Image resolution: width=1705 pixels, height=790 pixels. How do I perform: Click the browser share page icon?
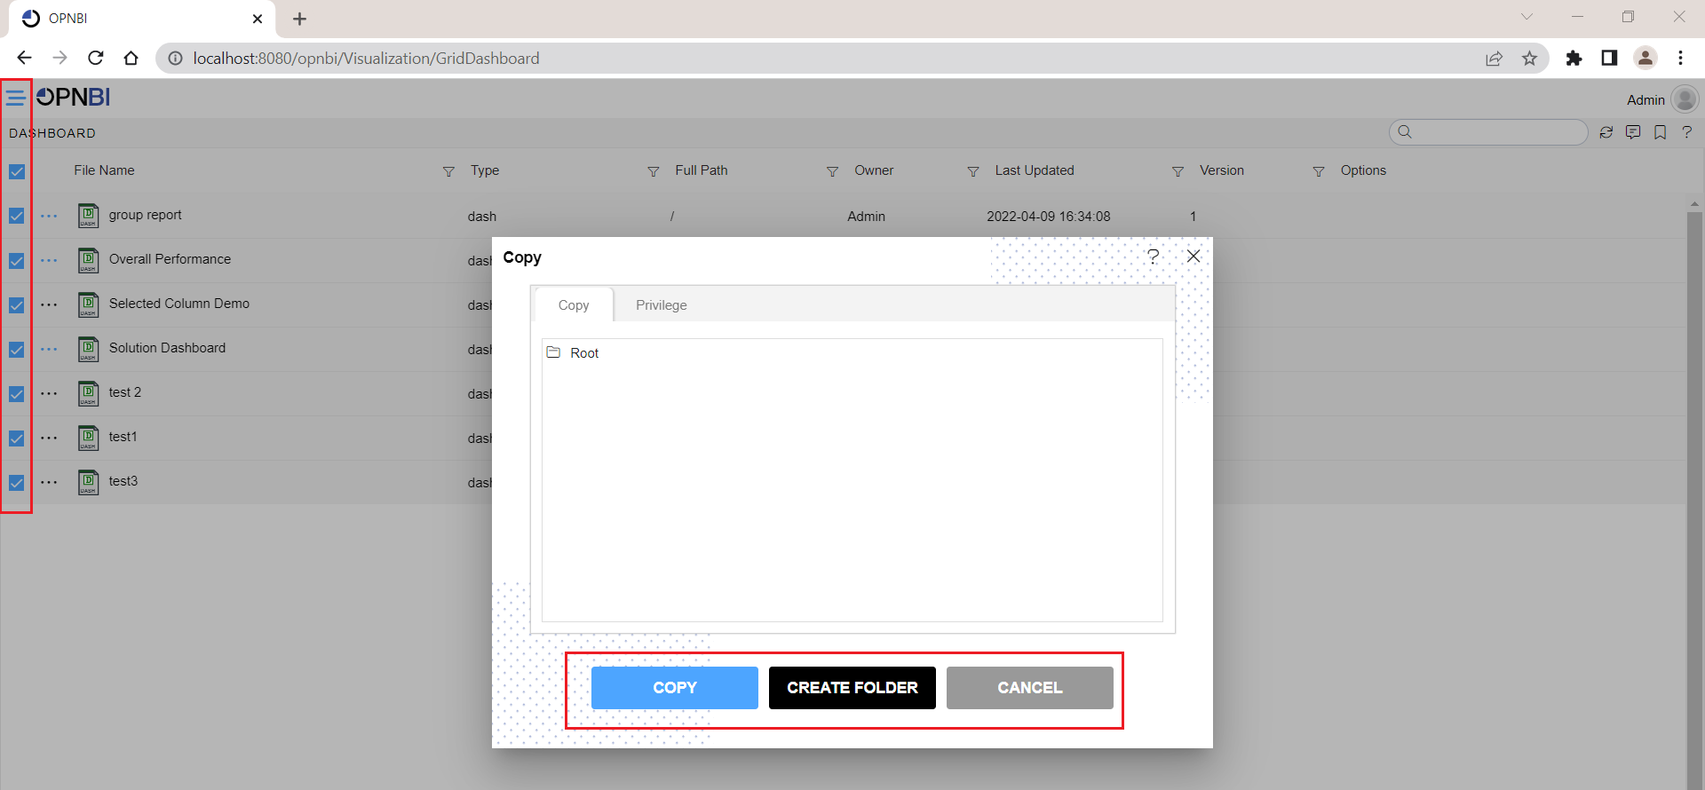1494,58
